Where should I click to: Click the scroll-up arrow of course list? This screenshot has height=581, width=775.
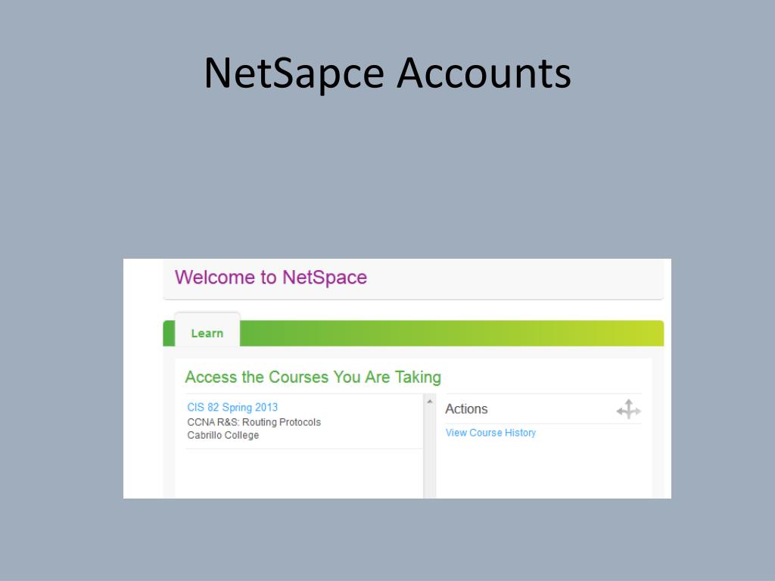click(430, 402)
